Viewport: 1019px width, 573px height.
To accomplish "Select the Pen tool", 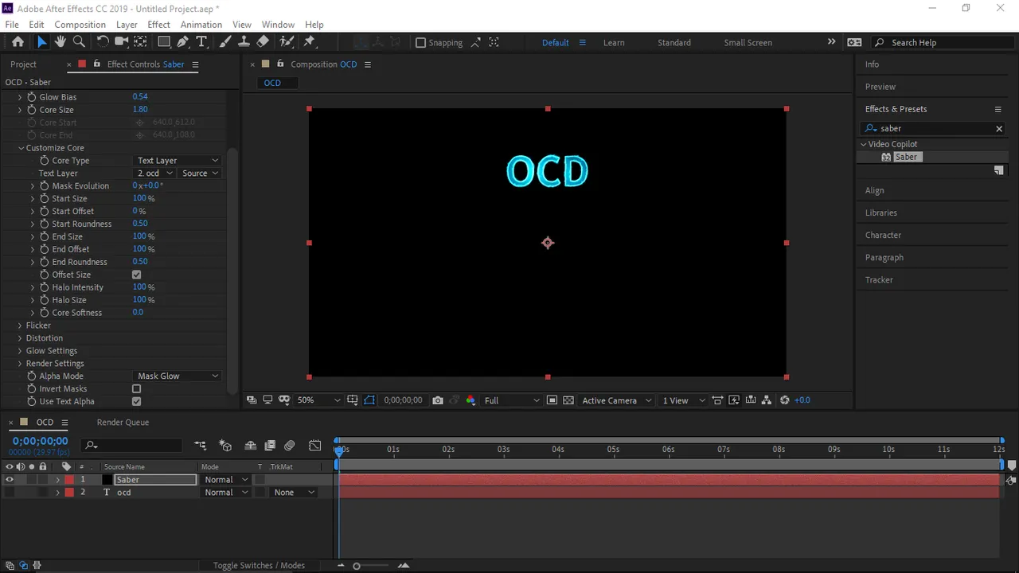I will coord(183,42).
